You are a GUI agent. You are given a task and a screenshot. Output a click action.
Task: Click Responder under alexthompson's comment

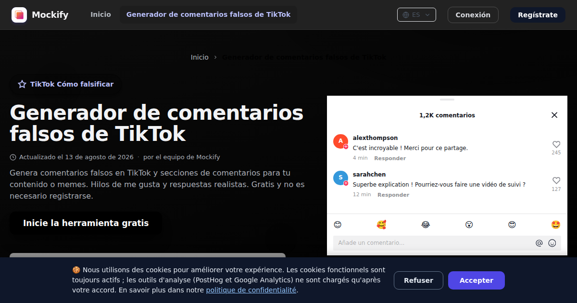(x=390, y=158)
